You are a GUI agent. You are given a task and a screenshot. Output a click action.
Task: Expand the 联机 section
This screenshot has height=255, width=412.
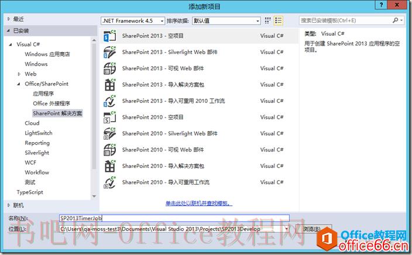click(9, 205)
